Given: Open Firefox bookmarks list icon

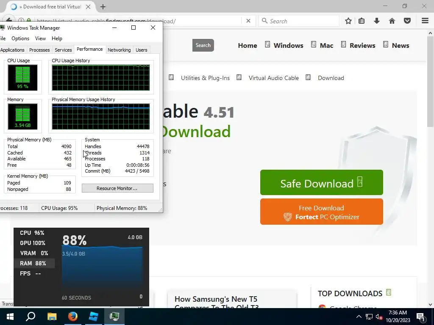Looking at the screenshot, I should pos(362,21).
